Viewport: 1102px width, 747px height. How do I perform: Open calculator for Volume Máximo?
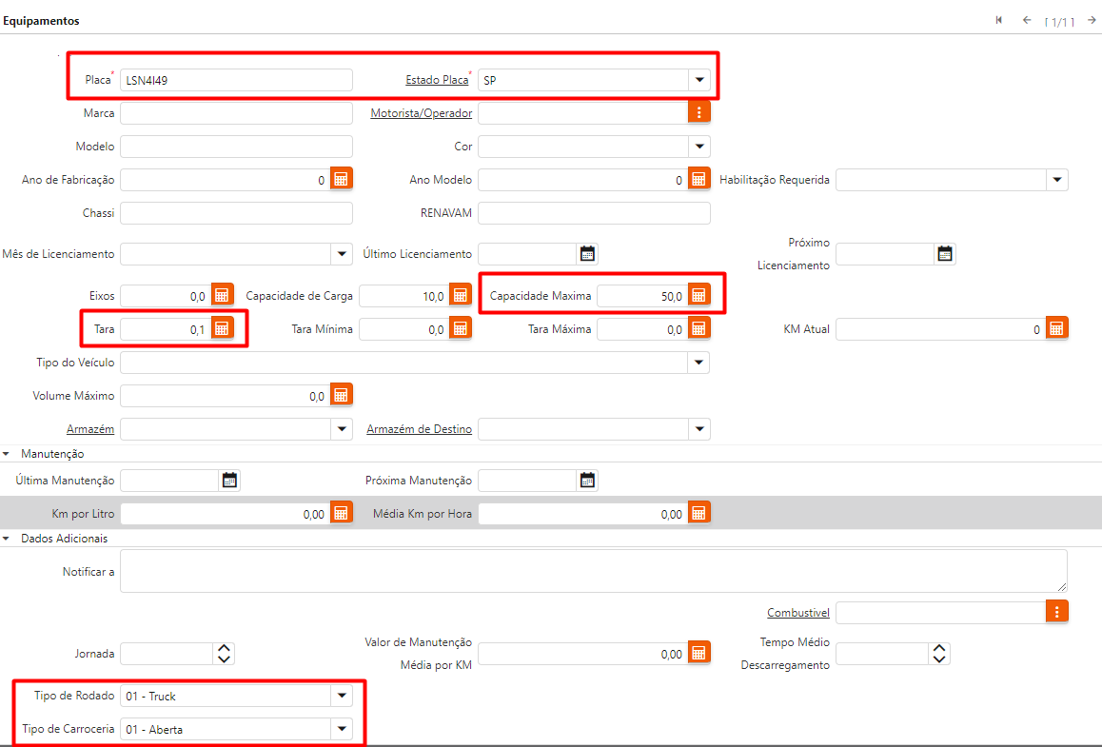pyautogui.click(x=341, y=395)
